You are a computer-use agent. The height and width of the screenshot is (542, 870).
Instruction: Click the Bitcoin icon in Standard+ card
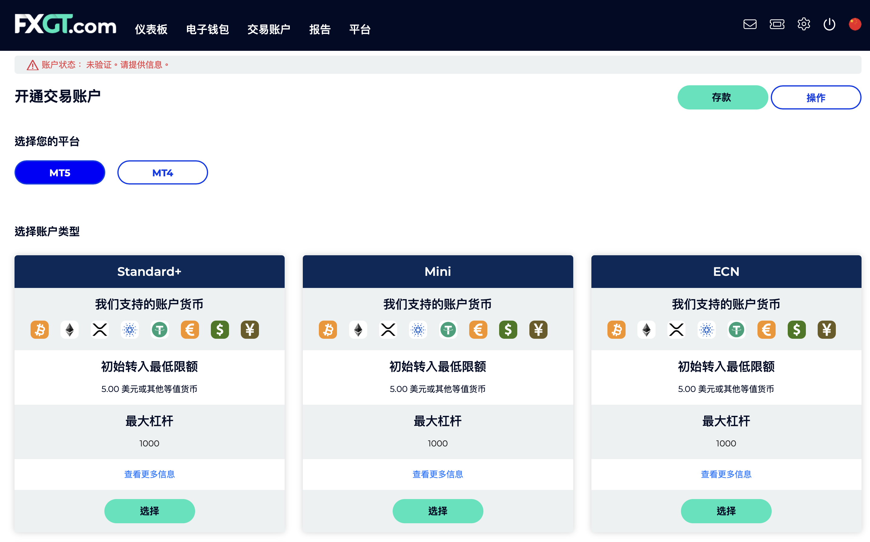[x=40, y=329]
